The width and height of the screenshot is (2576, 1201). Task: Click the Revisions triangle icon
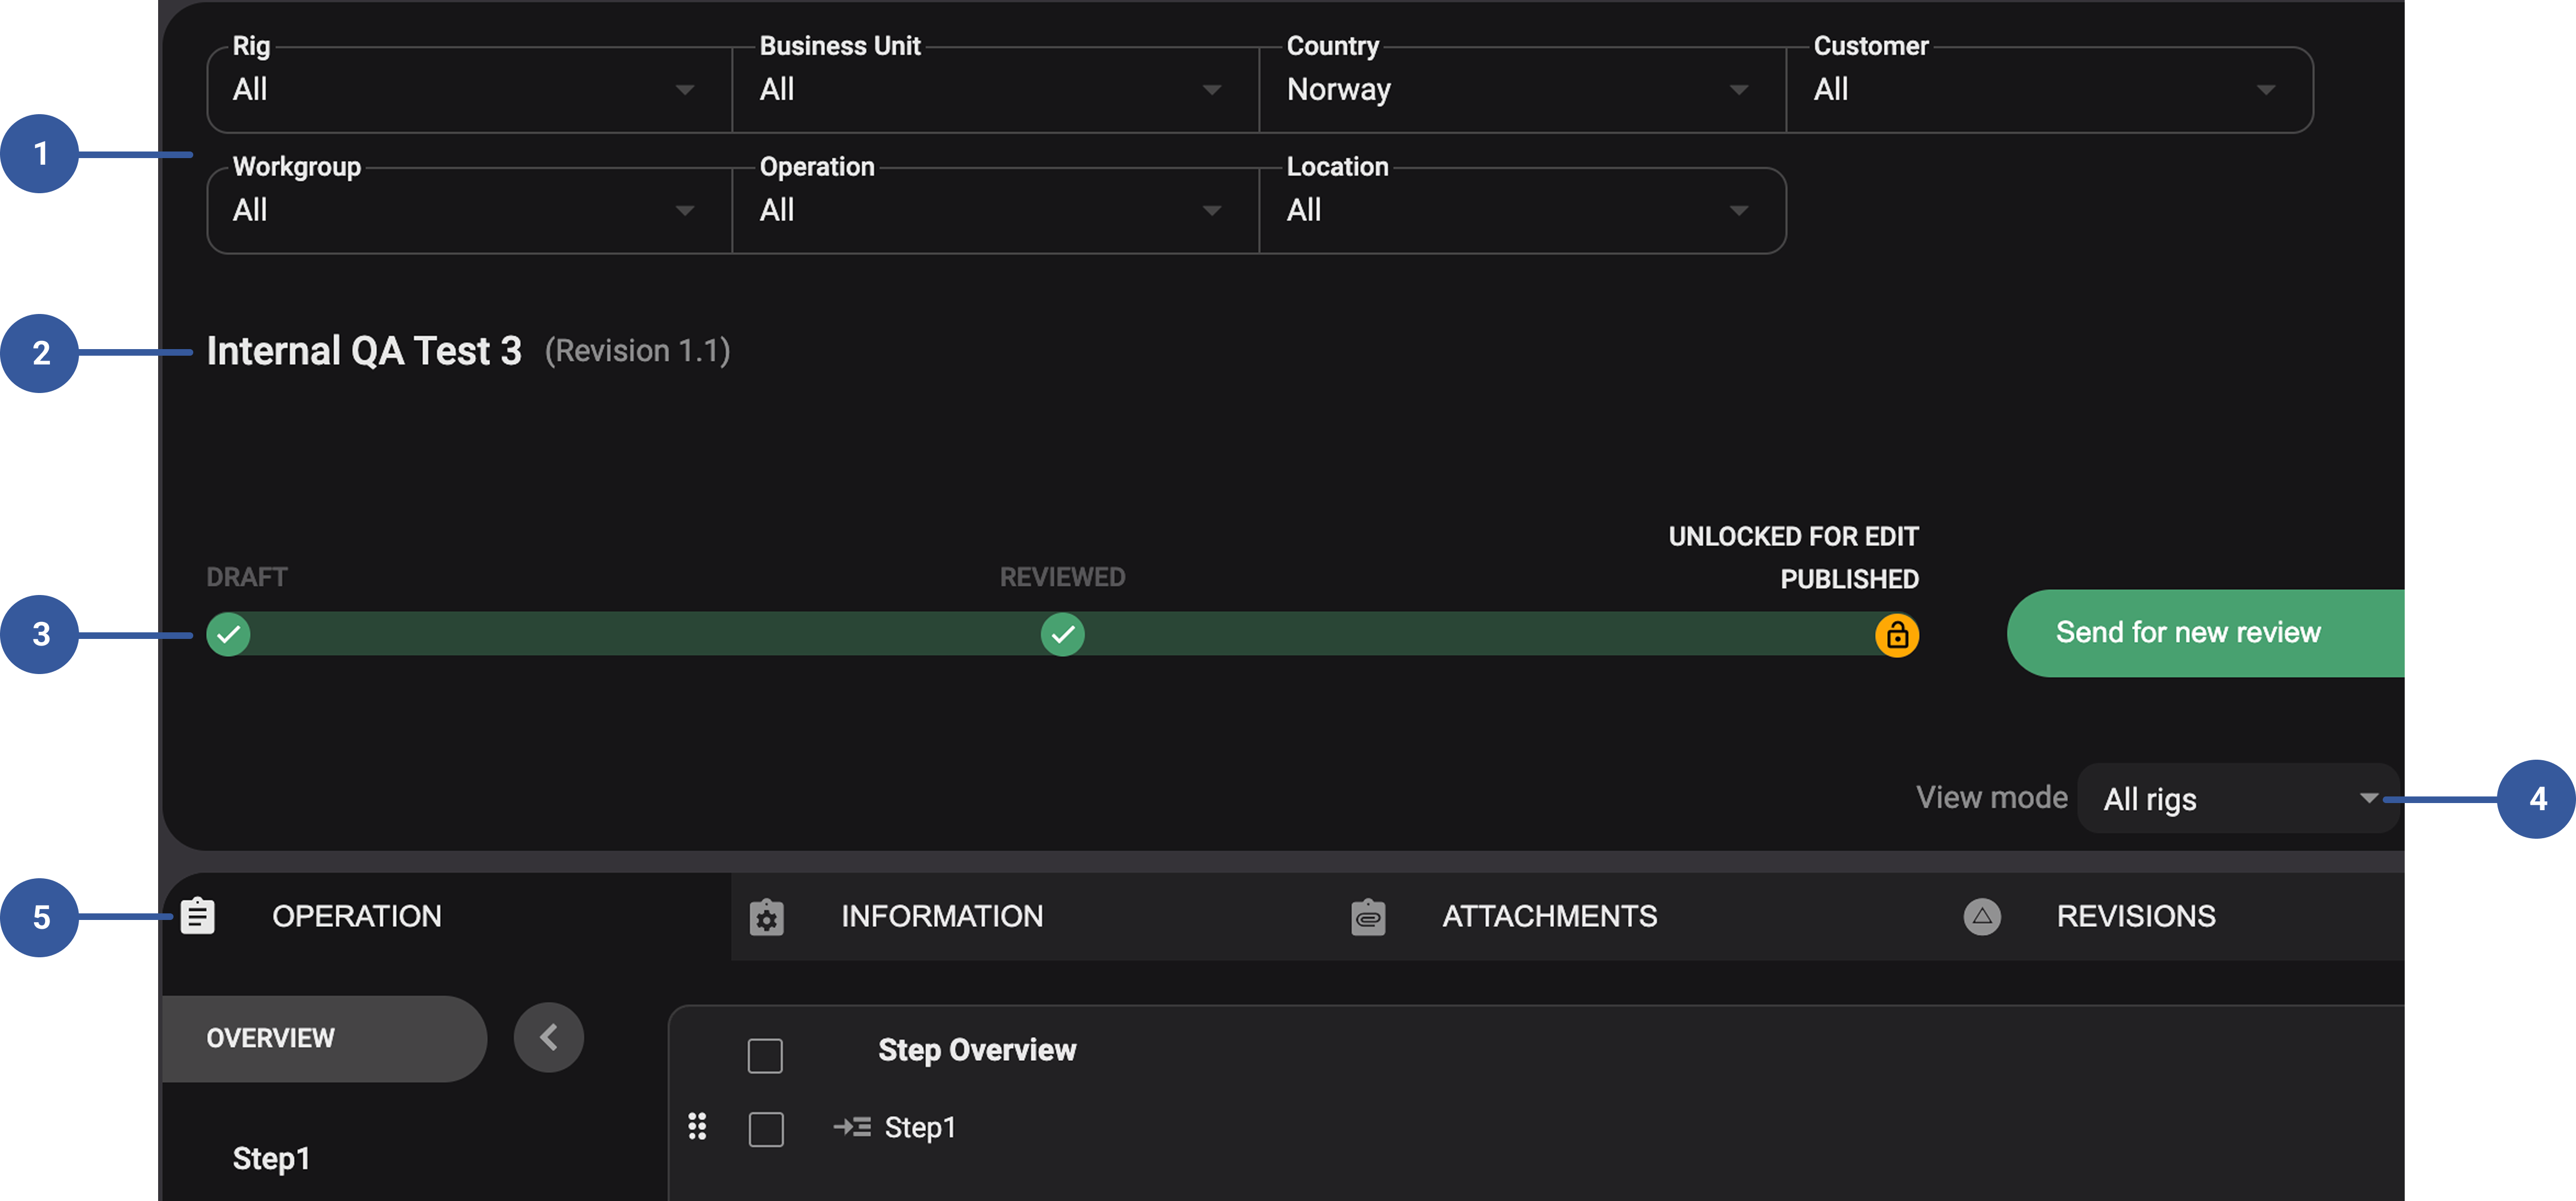point(1983,916)
